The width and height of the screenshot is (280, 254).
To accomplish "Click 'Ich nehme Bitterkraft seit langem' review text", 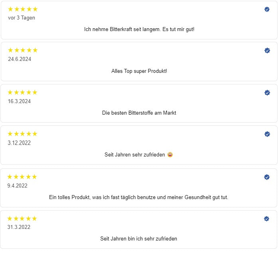I will pyautogui.click(x=140, y=29).
